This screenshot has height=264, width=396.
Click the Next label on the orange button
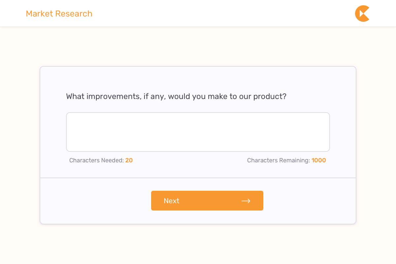tap(172, 201)
